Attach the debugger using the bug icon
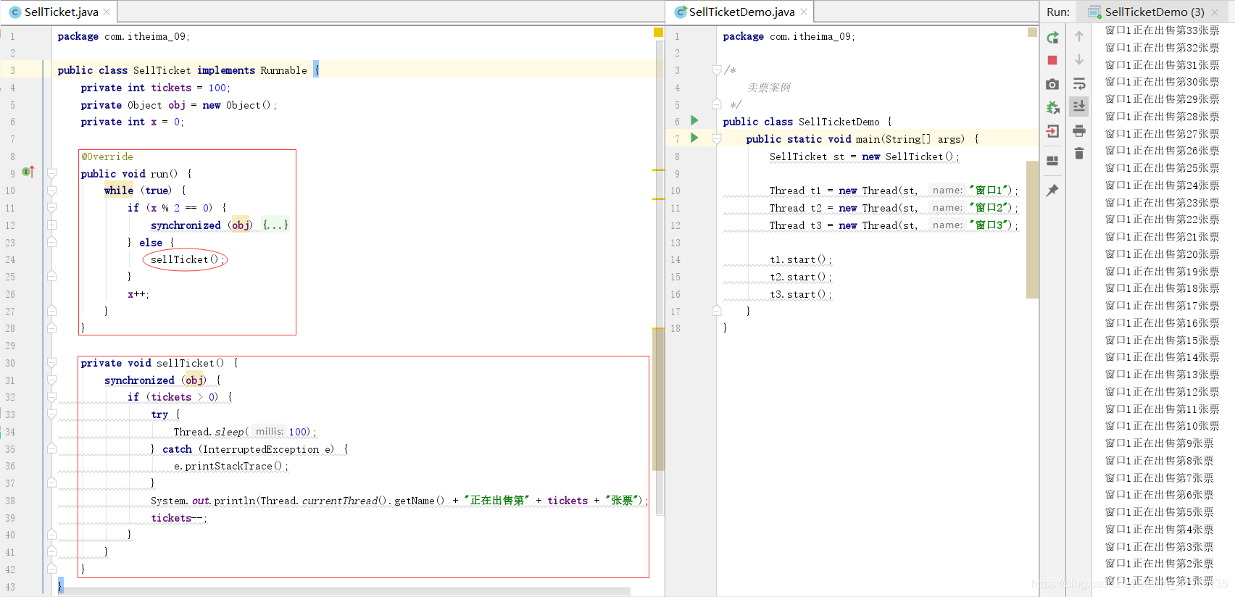 [x=1052, y=108]
